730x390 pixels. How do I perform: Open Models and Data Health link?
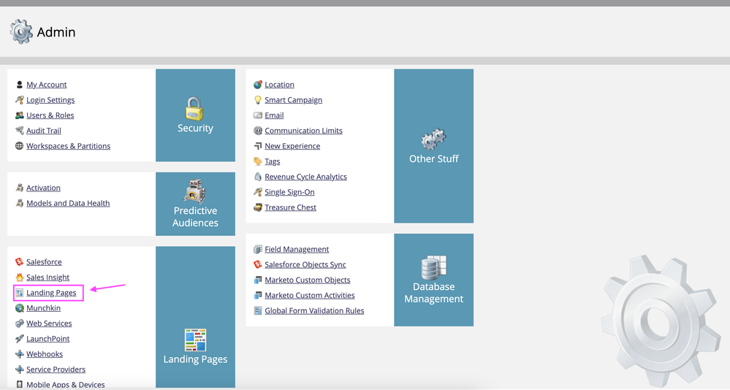point(68,203)
